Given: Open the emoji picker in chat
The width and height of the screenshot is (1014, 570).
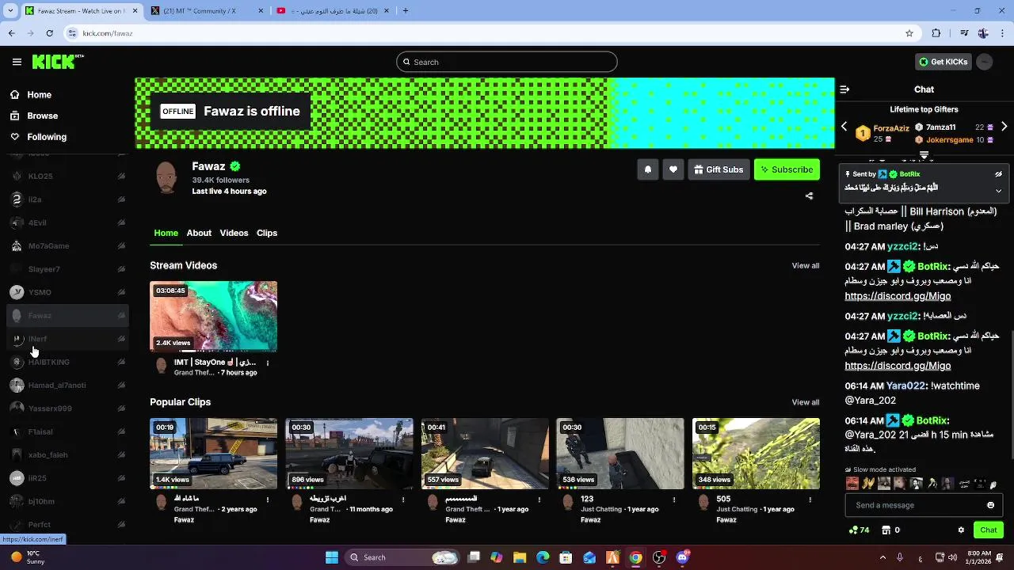Looking at the screenshot, I should [x=990, y=505].
